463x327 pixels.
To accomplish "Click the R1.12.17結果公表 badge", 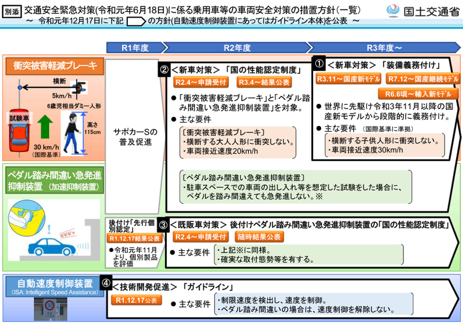I will coord(135,238).
